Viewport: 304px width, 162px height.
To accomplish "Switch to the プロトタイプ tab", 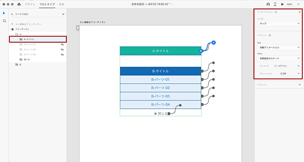I will coord(47,4).
